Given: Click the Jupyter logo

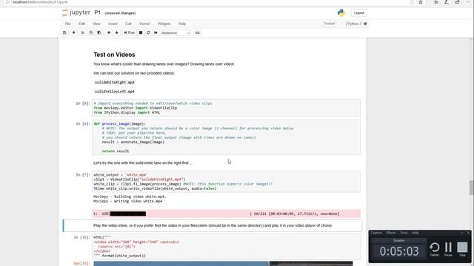Looking at the screenshot, I should coord(76,13).
